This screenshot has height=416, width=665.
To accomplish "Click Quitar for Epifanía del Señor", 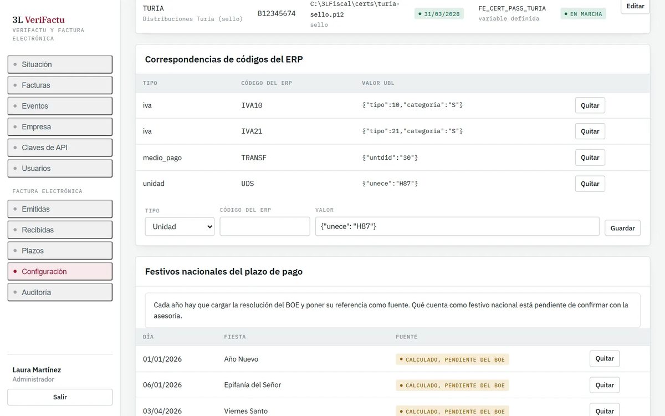I will (605, 385).
